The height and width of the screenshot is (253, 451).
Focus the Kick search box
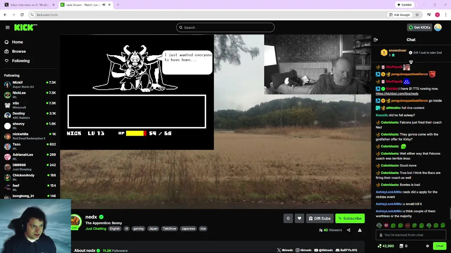(225, 27)
